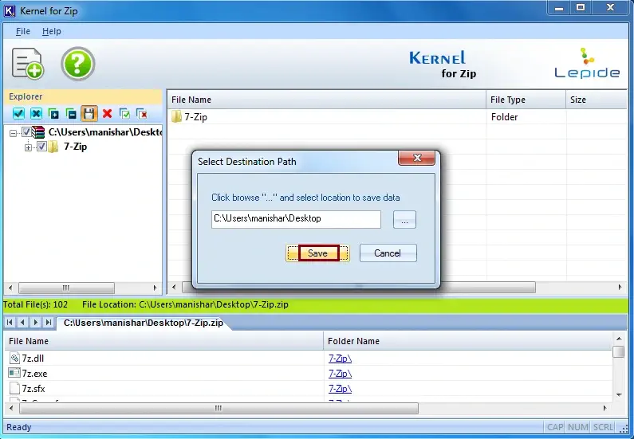This screenshot has width=634, height=439.
Task: Select the 7z.sfx file name
Action: point(33,389)
